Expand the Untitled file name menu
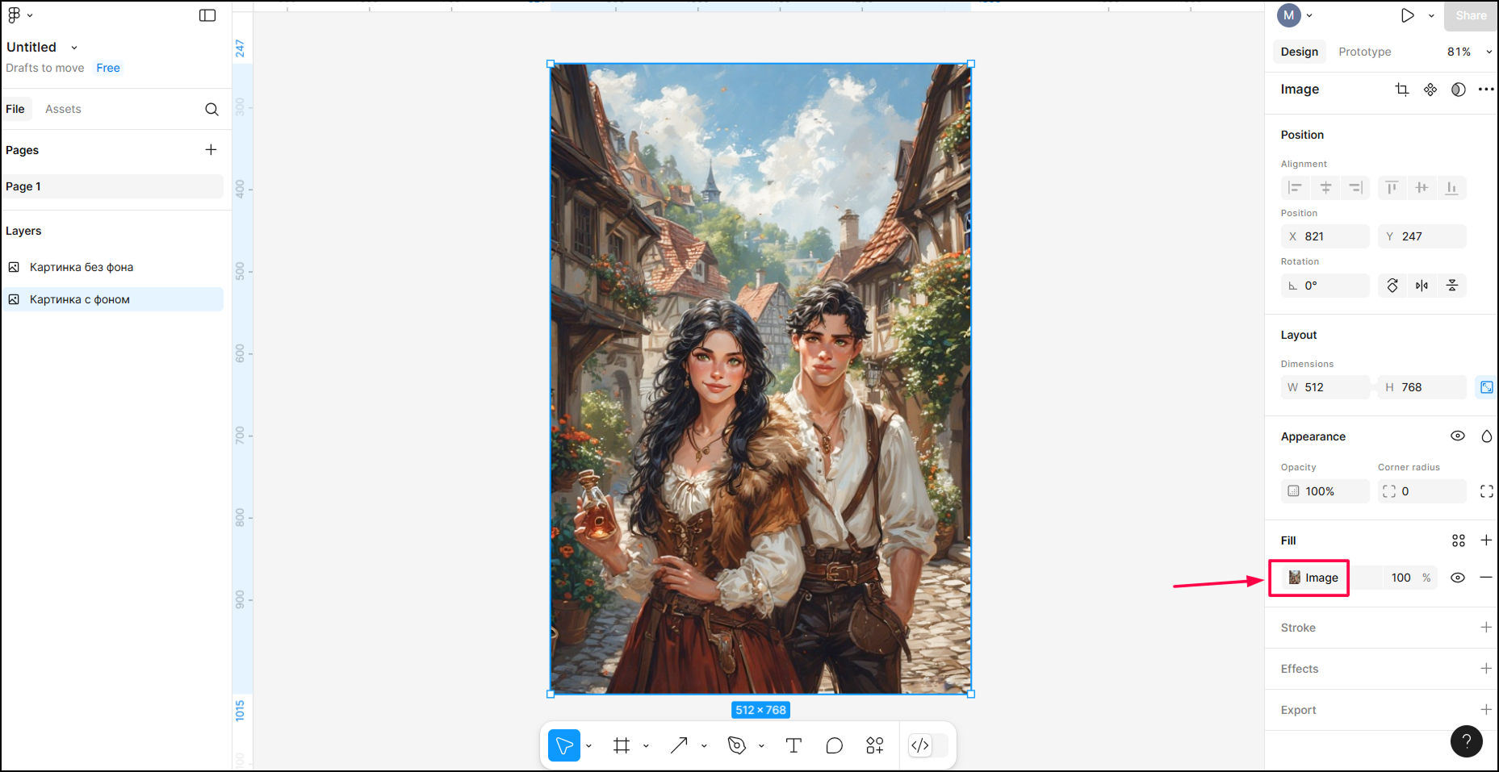The height and width of the screenshot is (772, 1499). coord(74,48)
